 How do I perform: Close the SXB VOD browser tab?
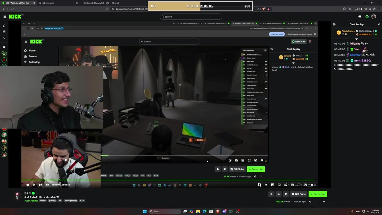coord(34,3)
